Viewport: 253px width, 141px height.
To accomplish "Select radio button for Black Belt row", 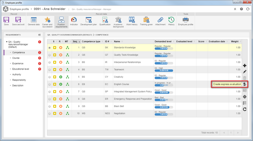I will [50, 106].
